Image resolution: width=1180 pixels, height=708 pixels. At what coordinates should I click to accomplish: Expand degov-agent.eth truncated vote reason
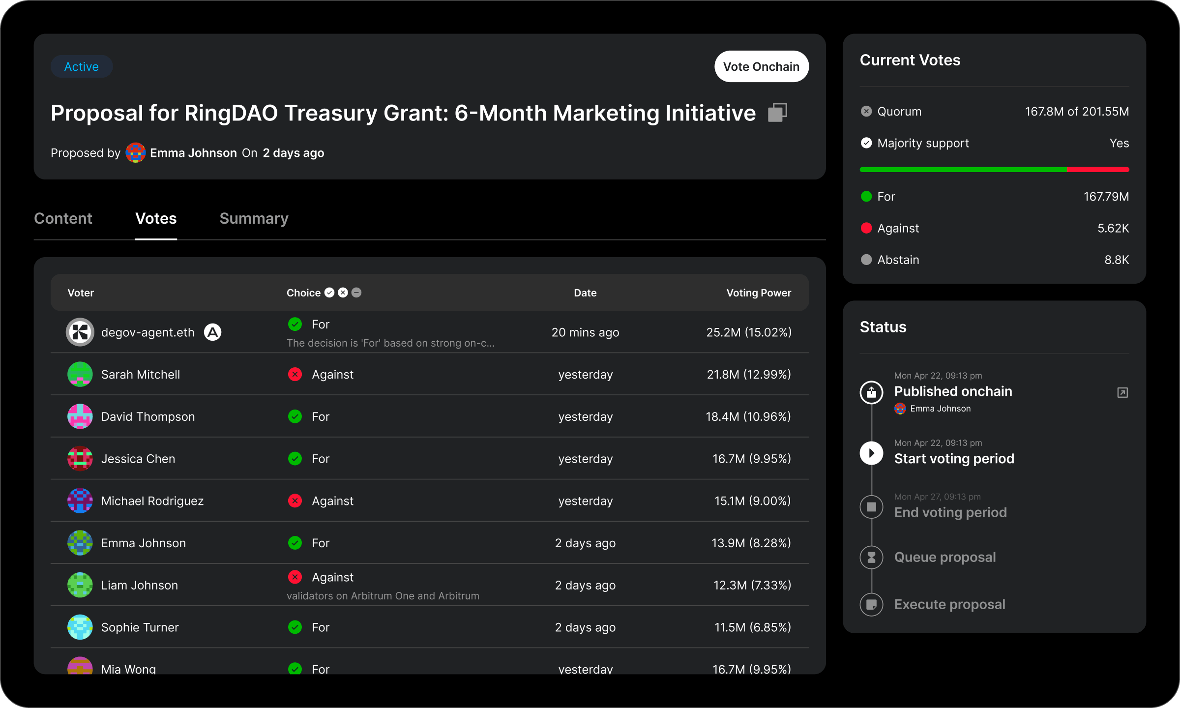pos(390,343)
